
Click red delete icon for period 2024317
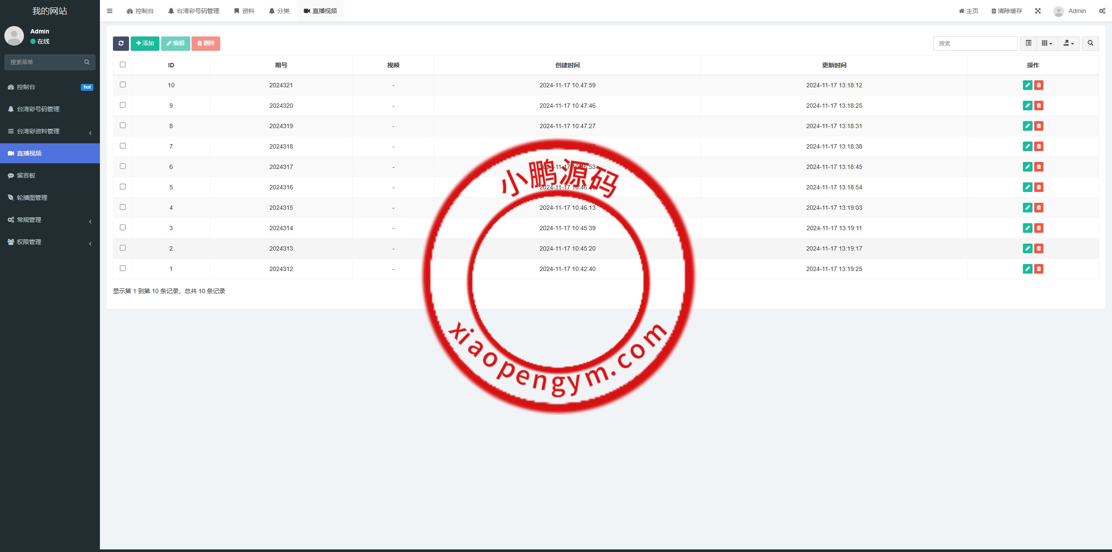1039,167
